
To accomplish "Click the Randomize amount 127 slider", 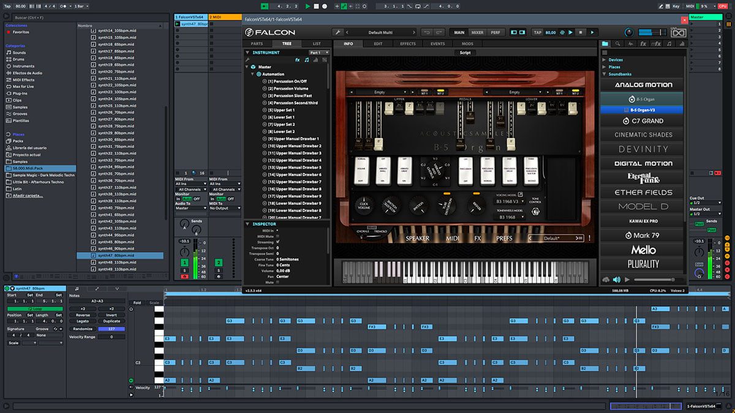I will (x=111, y=329).
